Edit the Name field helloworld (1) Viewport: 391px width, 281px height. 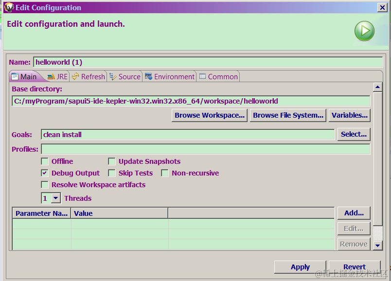(208, 62)
